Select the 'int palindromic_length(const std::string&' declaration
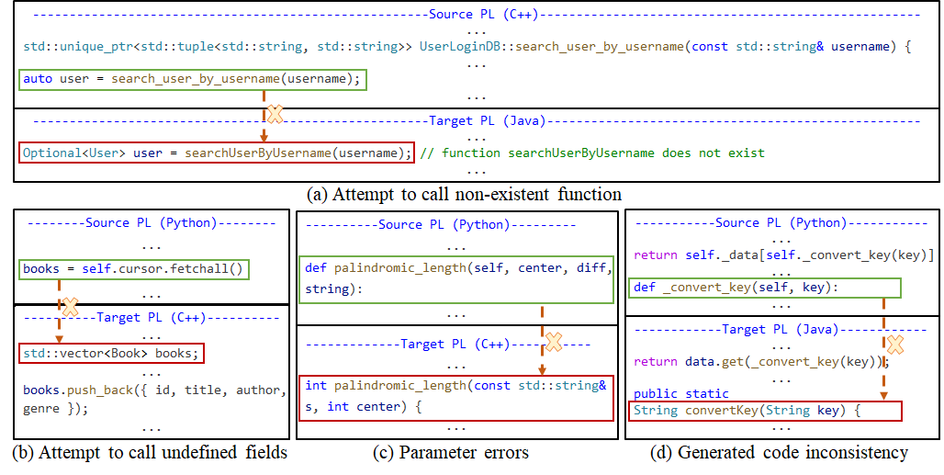Image resolution: width=944 pixels, height=475 pixels. click(456, 397)
